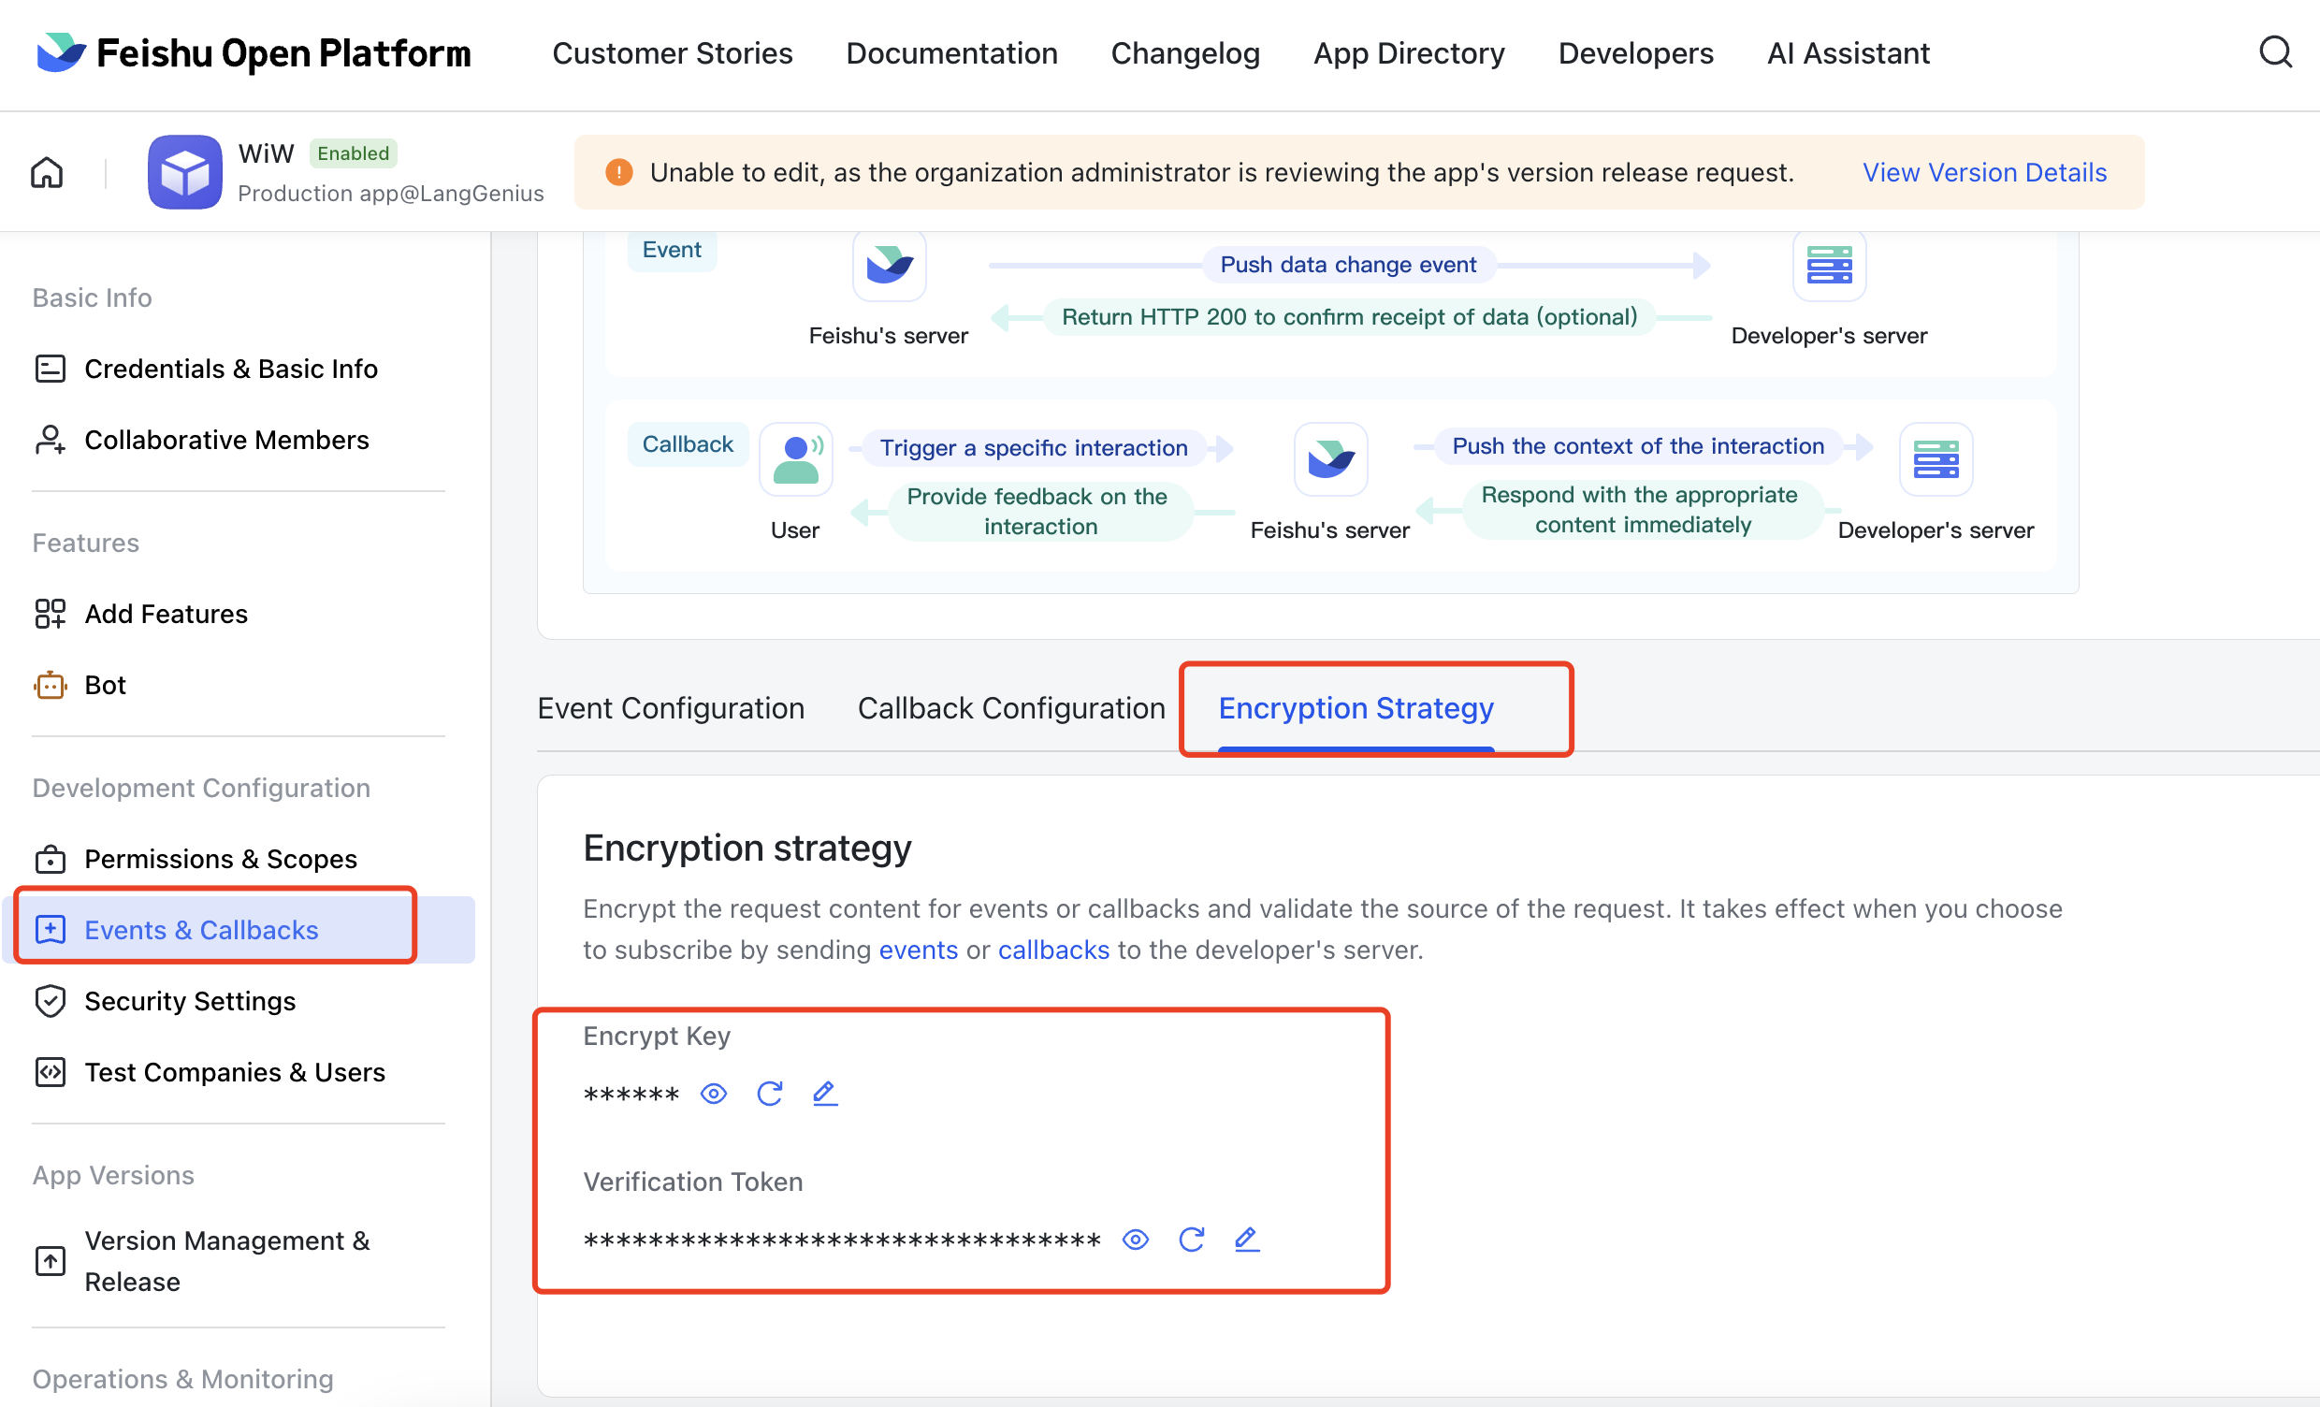
Task: Refresh the Encrypt Key
Action: pos(769,1094)
